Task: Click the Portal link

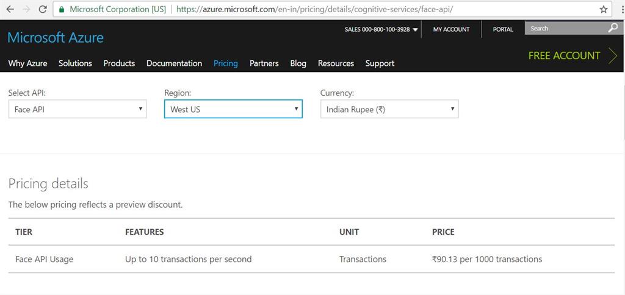Action: pyautogui.click(x=503, y=29)
